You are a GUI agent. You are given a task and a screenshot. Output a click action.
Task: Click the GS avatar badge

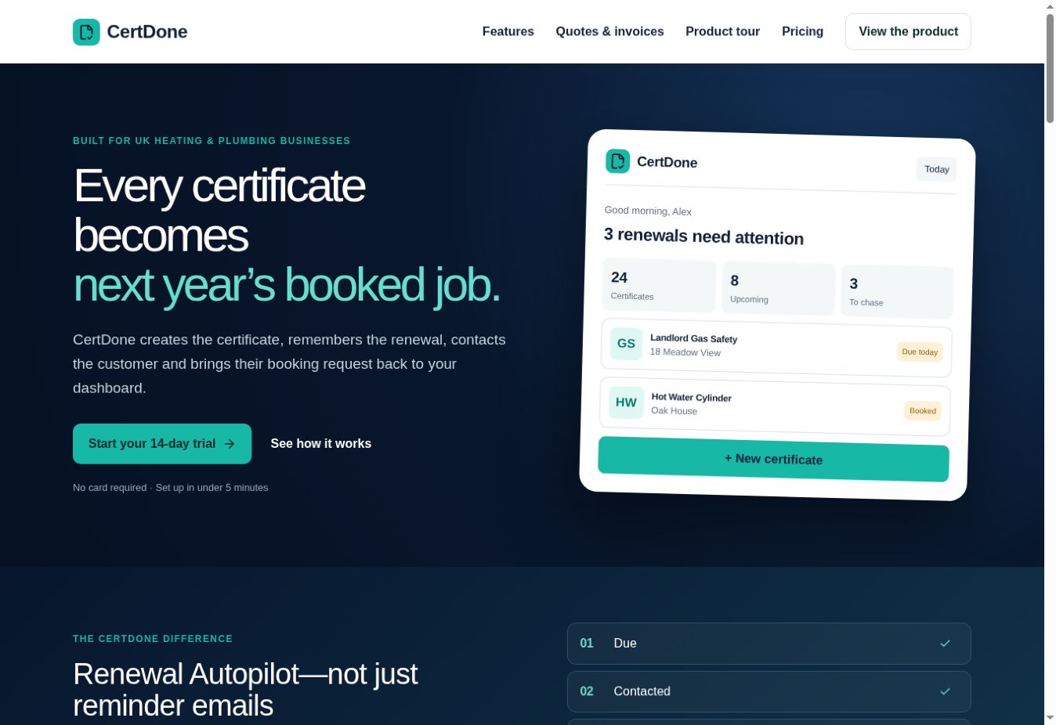point(626,344)
